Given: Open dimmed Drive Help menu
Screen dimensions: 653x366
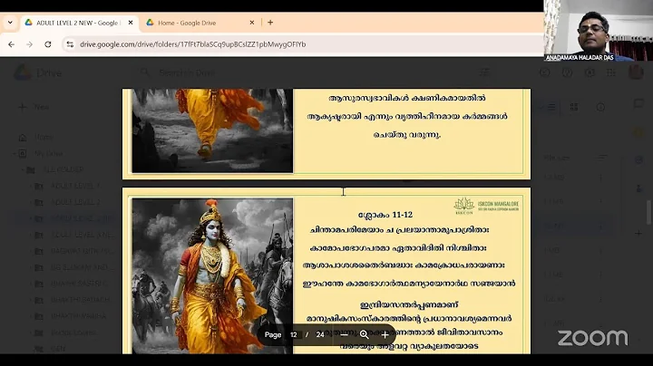Looking at the screenshot, I should pos(567,72).
